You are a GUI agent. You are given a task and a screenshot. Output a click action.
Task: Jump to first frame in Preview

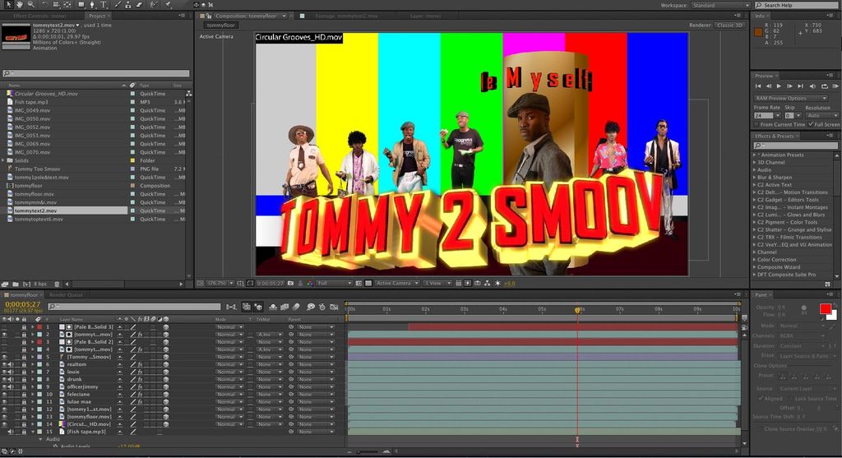(x=758, y=86)
